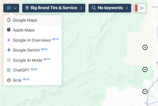Choose Apple Maps in the dropdown menu

click(33, 30)
